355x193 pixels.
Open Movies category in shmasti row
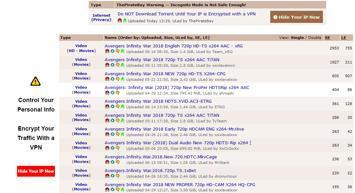pyautogui.click(x=81, y=92)
